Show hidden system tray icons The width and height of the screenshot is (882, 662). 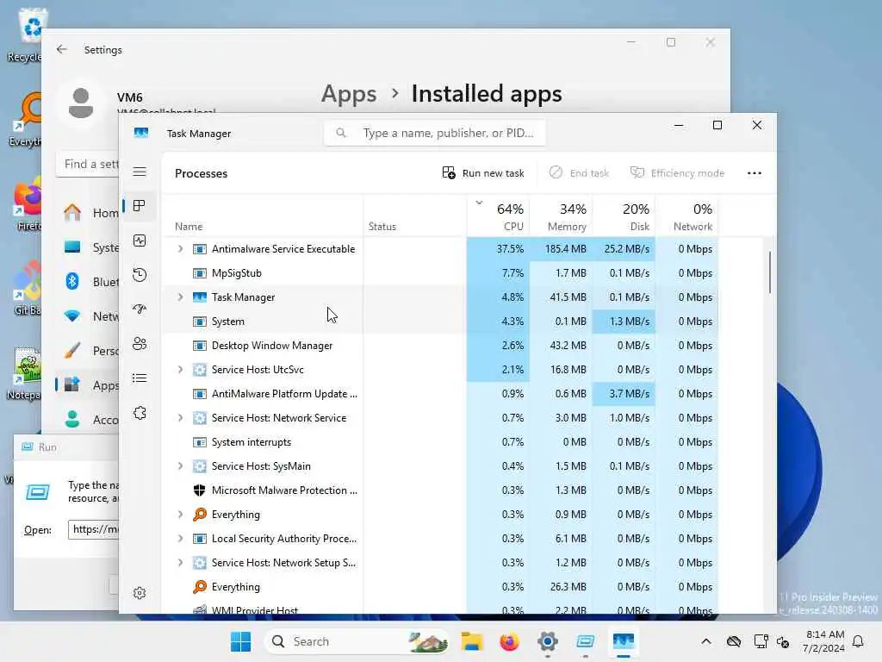706,641
